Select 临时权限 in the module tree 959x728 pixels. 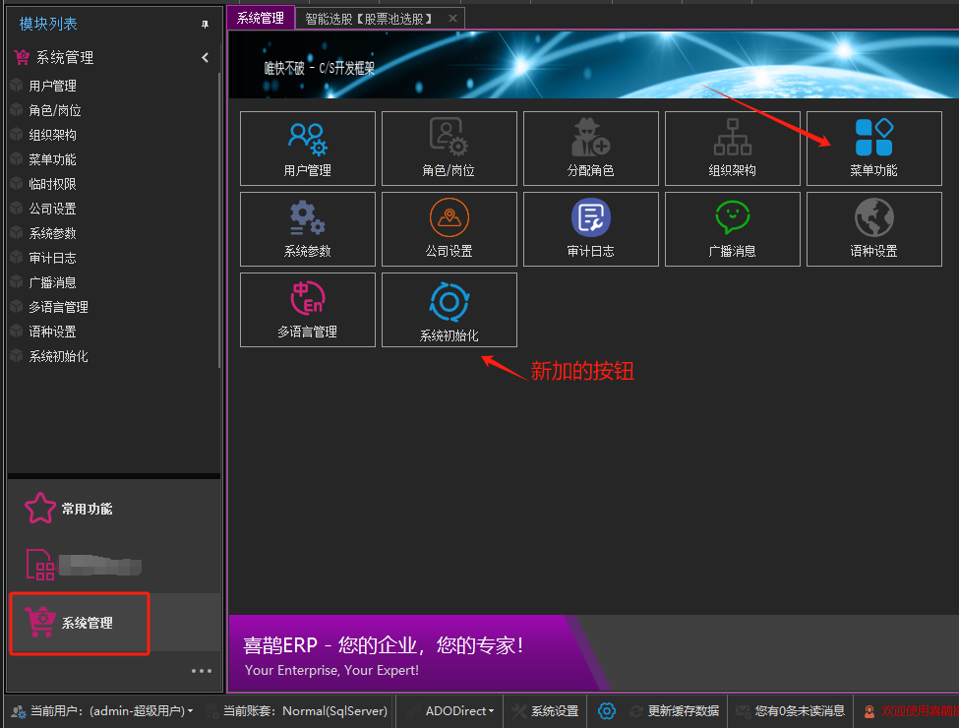(x=52, y=184)
